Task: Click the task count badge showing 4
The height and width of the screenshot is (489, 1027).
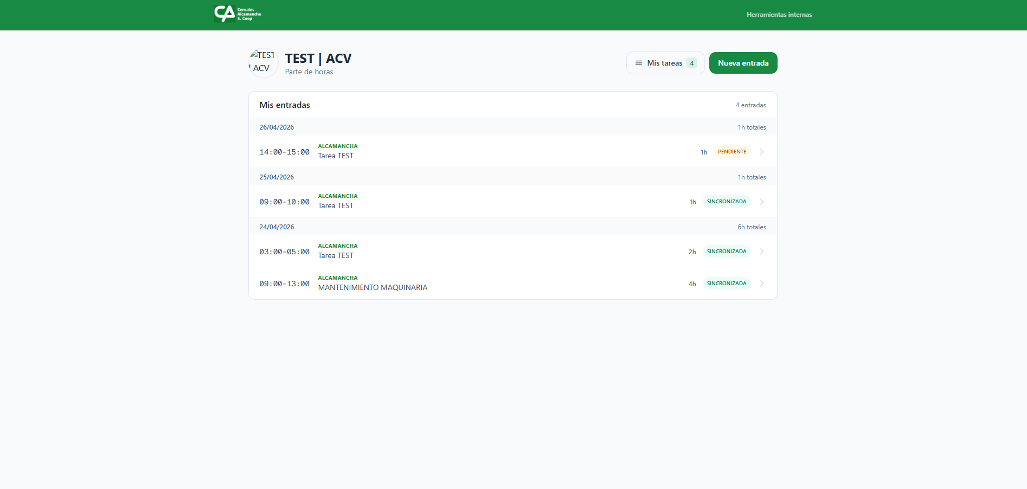Action: click(x=691, y=63)
